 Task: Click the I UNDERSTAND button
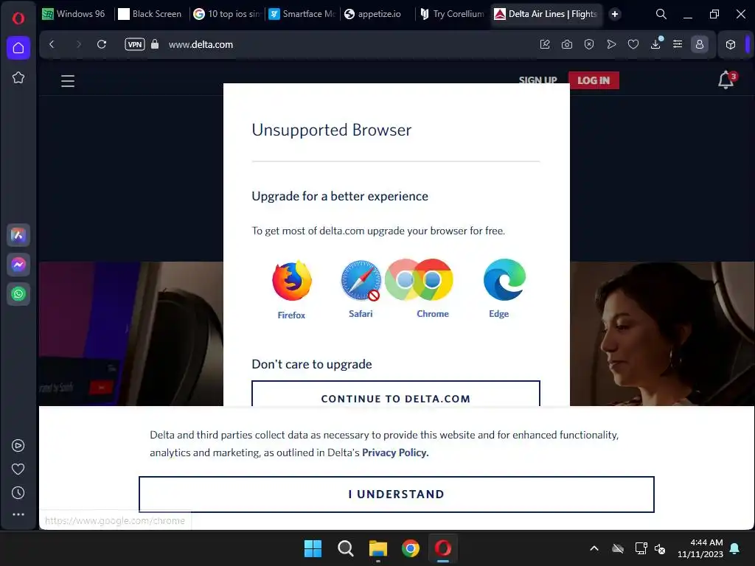click(x=396, y=495)
